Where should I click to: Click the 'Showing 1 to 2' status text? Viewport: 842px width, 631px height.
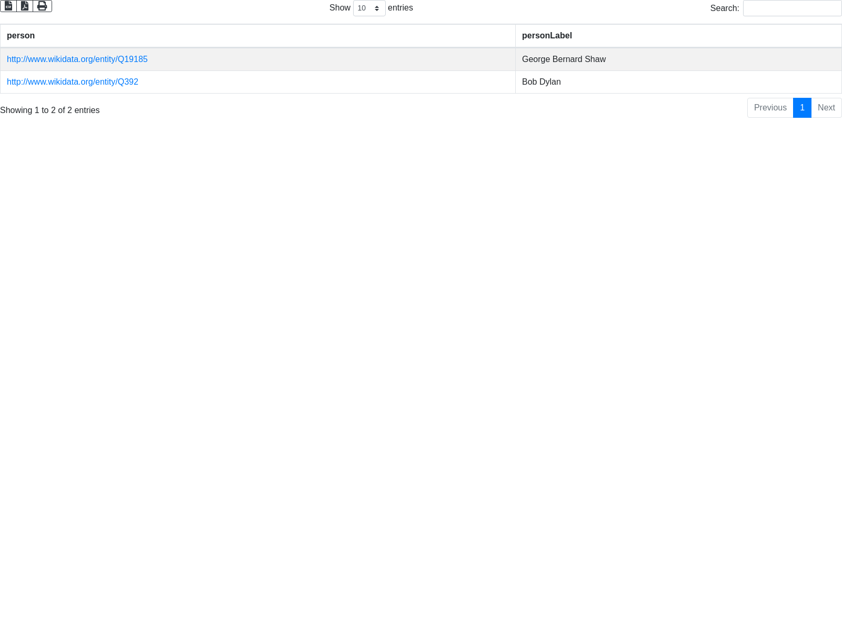(50, 110)
